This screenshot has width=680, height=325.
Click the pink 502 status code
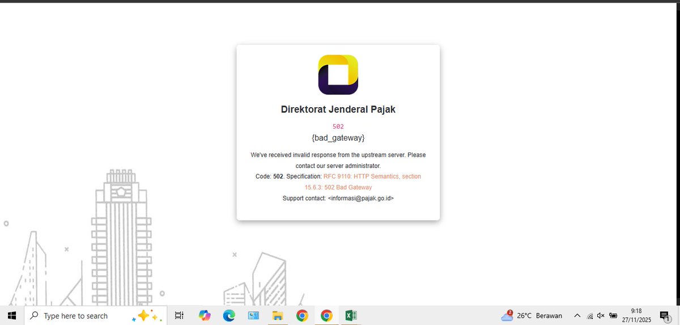click(x=338, y=126)
